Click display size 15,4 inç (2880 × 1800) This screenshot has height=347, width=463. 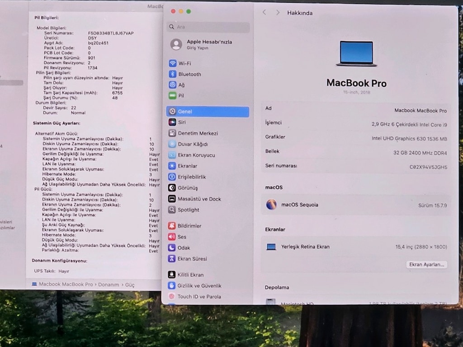[421, 247]
